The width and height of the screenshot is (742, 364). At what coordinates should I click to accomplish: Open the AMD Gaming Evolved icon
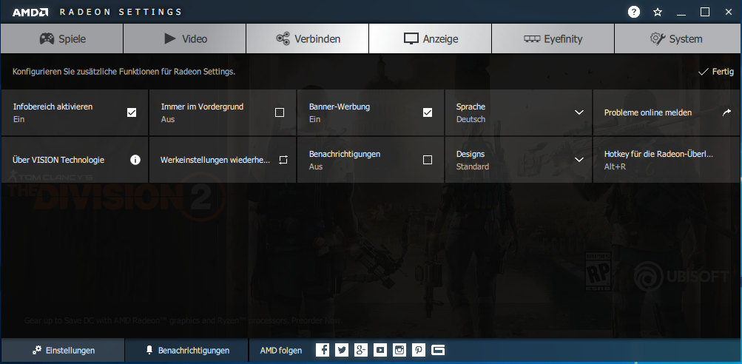[438, 350]
